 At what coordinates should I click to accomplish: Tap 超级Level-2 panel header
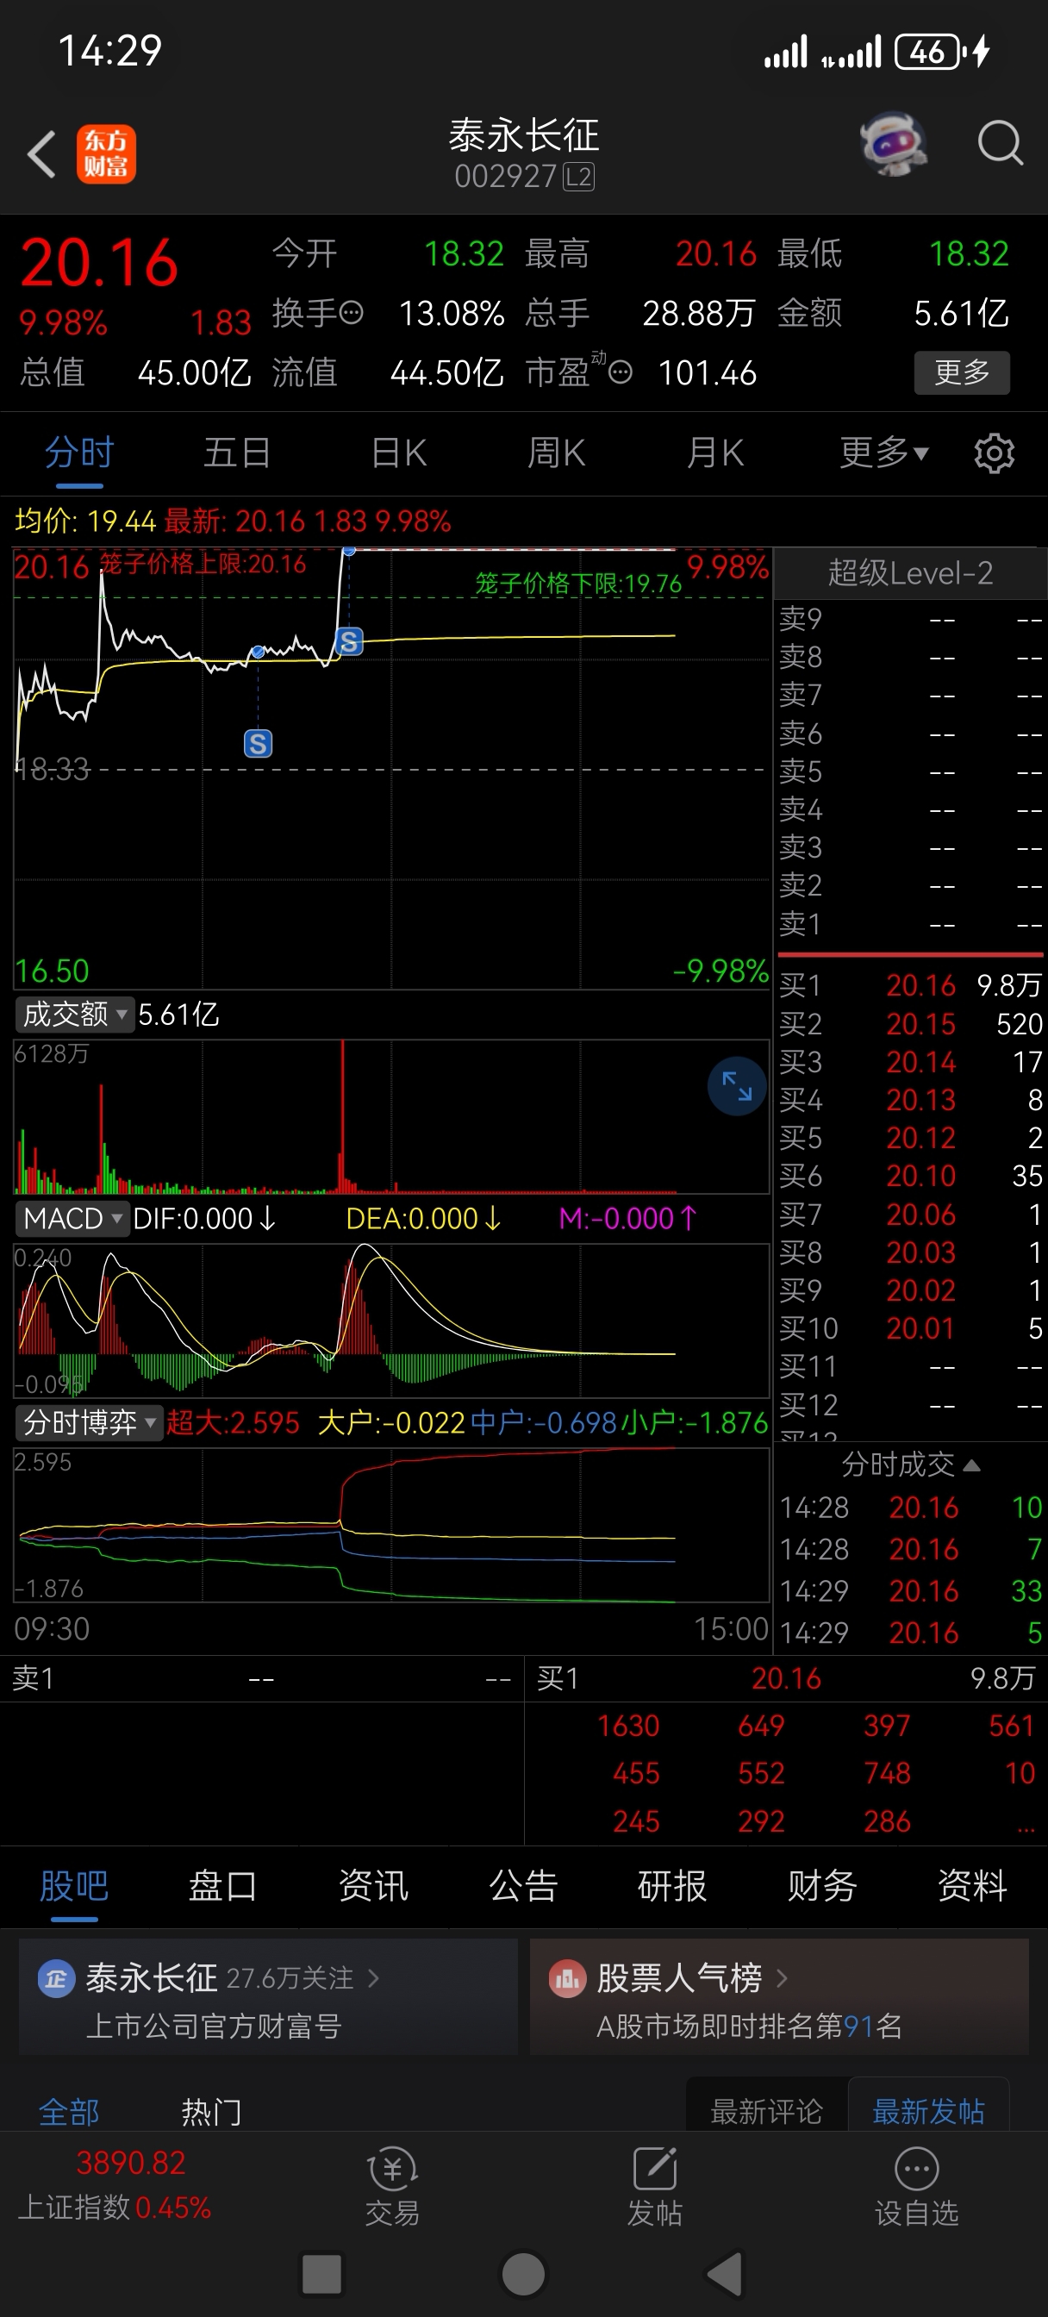tap(910, 573)
